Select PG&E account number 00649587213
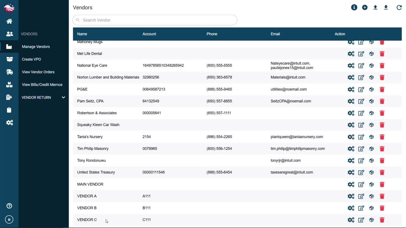Screen dimensions: 406x228 tap(154, 89)
